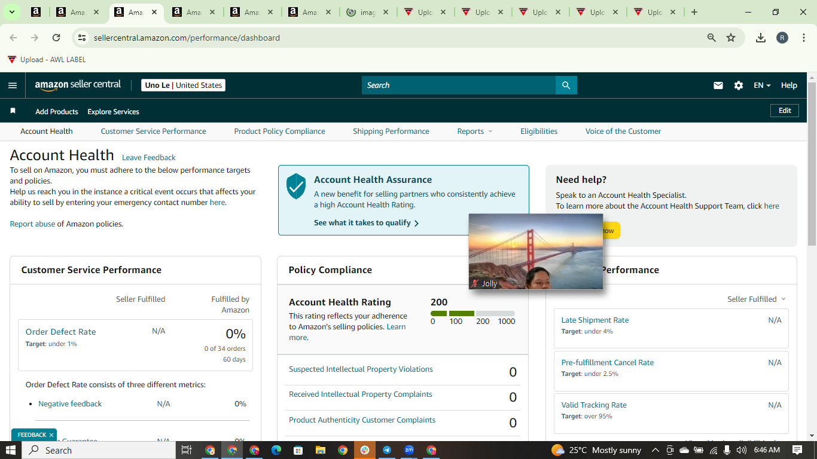The height and width of the screenshot is (459, 817).
Task: Click into the Seller Central Search field
Action: coord(459,85)
